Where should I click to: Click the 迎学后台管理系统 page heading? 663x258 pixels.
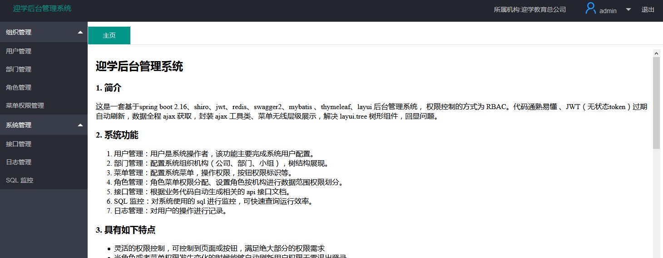point(139,67)
